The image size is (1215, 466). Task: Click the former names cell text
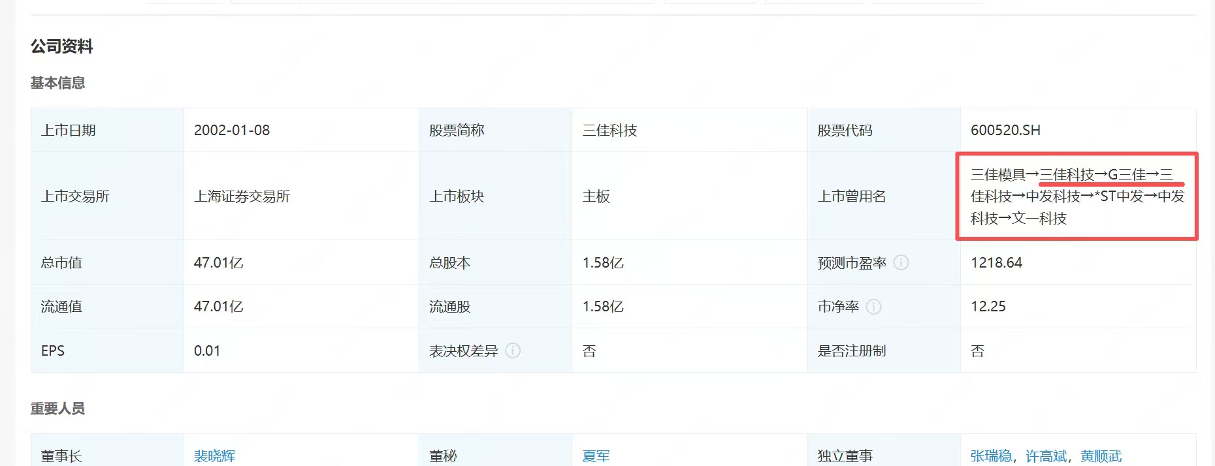(x=1077, y=196)
